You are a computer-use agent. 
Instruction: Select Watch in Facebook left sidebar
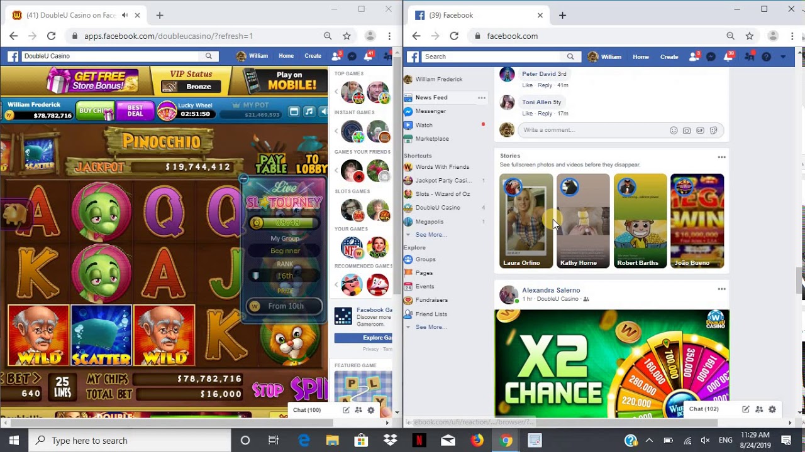click(424, 125)
